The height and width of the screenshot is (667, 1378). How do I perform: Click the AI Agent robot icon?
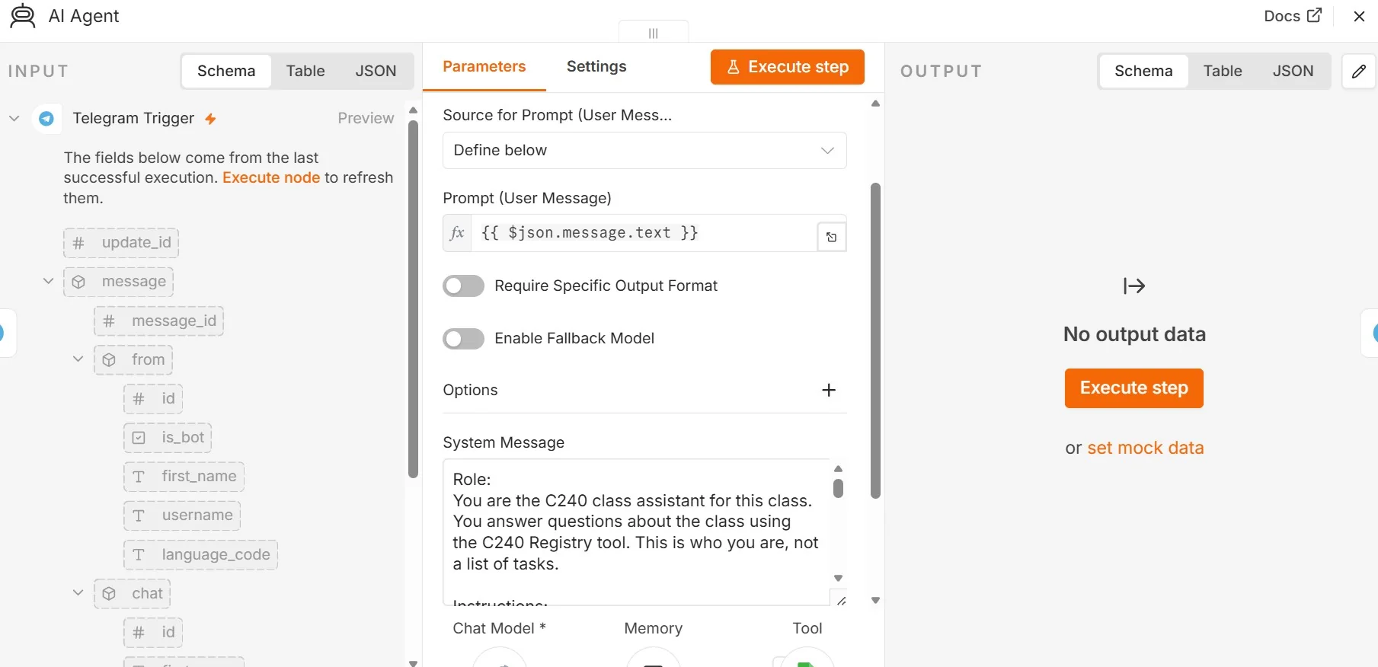tap(23, 16)
